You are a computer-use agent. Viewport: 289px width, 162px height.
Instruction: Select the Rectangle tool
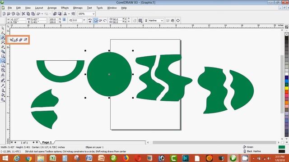click(x=3, y=56)
